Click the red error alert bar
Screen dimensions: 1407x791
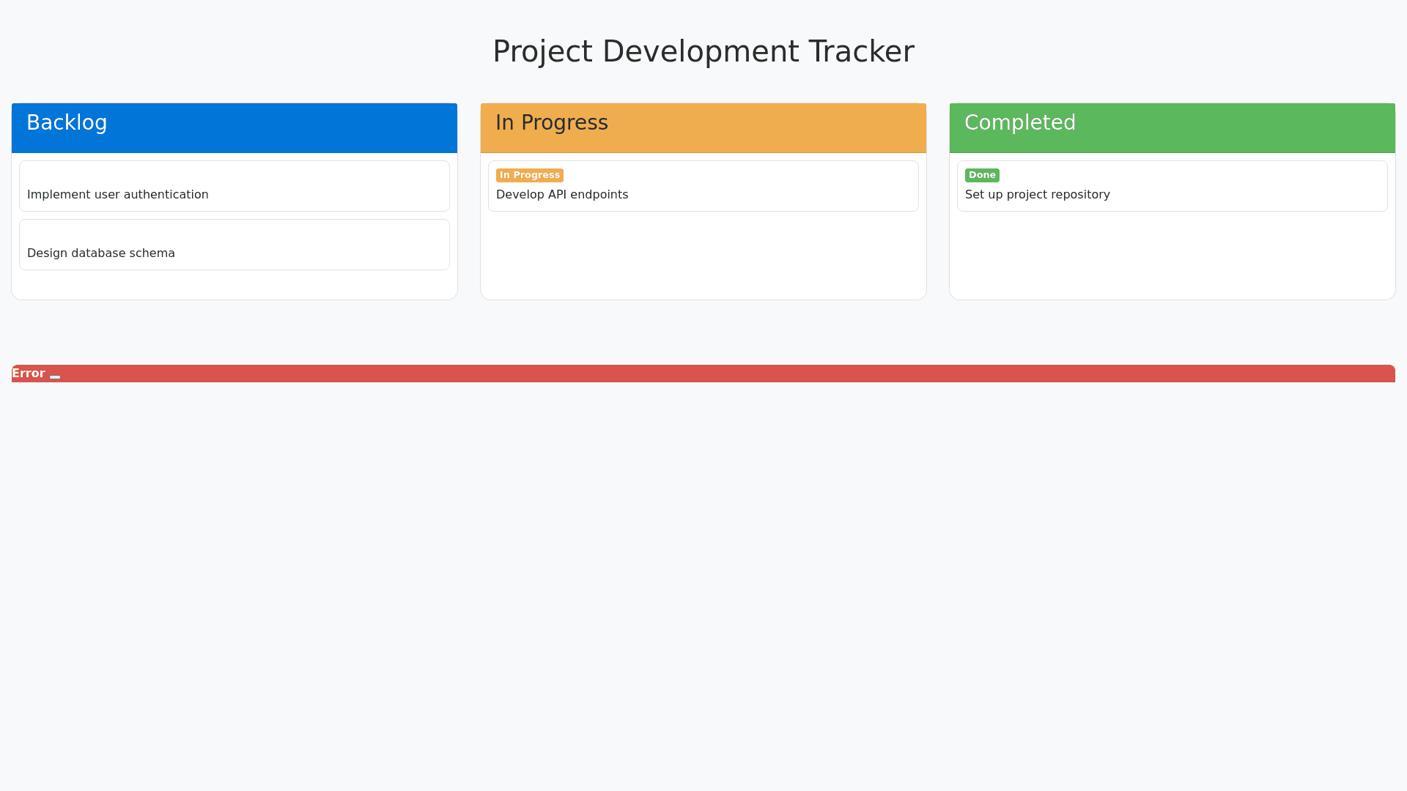(703, 374)
